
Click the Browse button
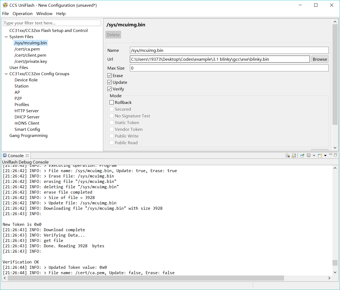coord(320,59)
